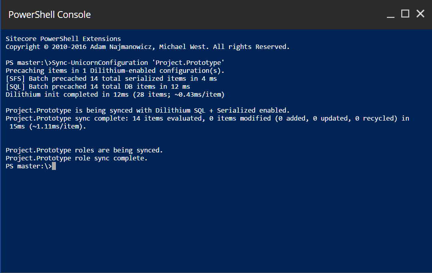The height and width of the screenshot is (273, 432).
Task: Place cursor at the blinking prompt block
Action: 54,166
